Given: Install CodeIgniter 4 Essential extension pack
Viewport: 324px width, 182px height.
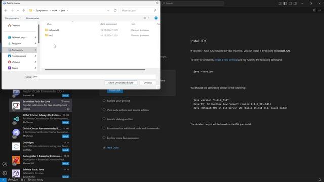Looking at the screenshot, I should (x=66, y=164).
